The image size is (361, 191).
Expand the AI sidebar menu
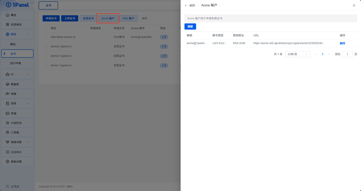point(18,74)
